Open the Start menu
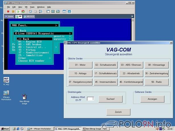This screenshot has height=131, width=175. [5, 129]
